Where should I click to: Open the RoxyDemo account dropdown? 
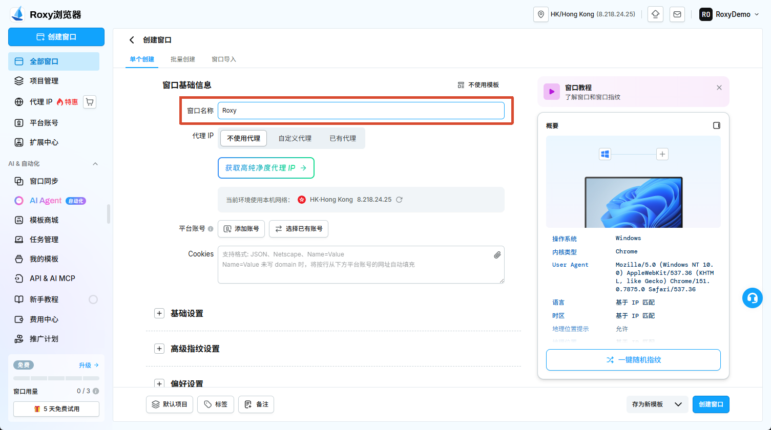tap(730, 14)
